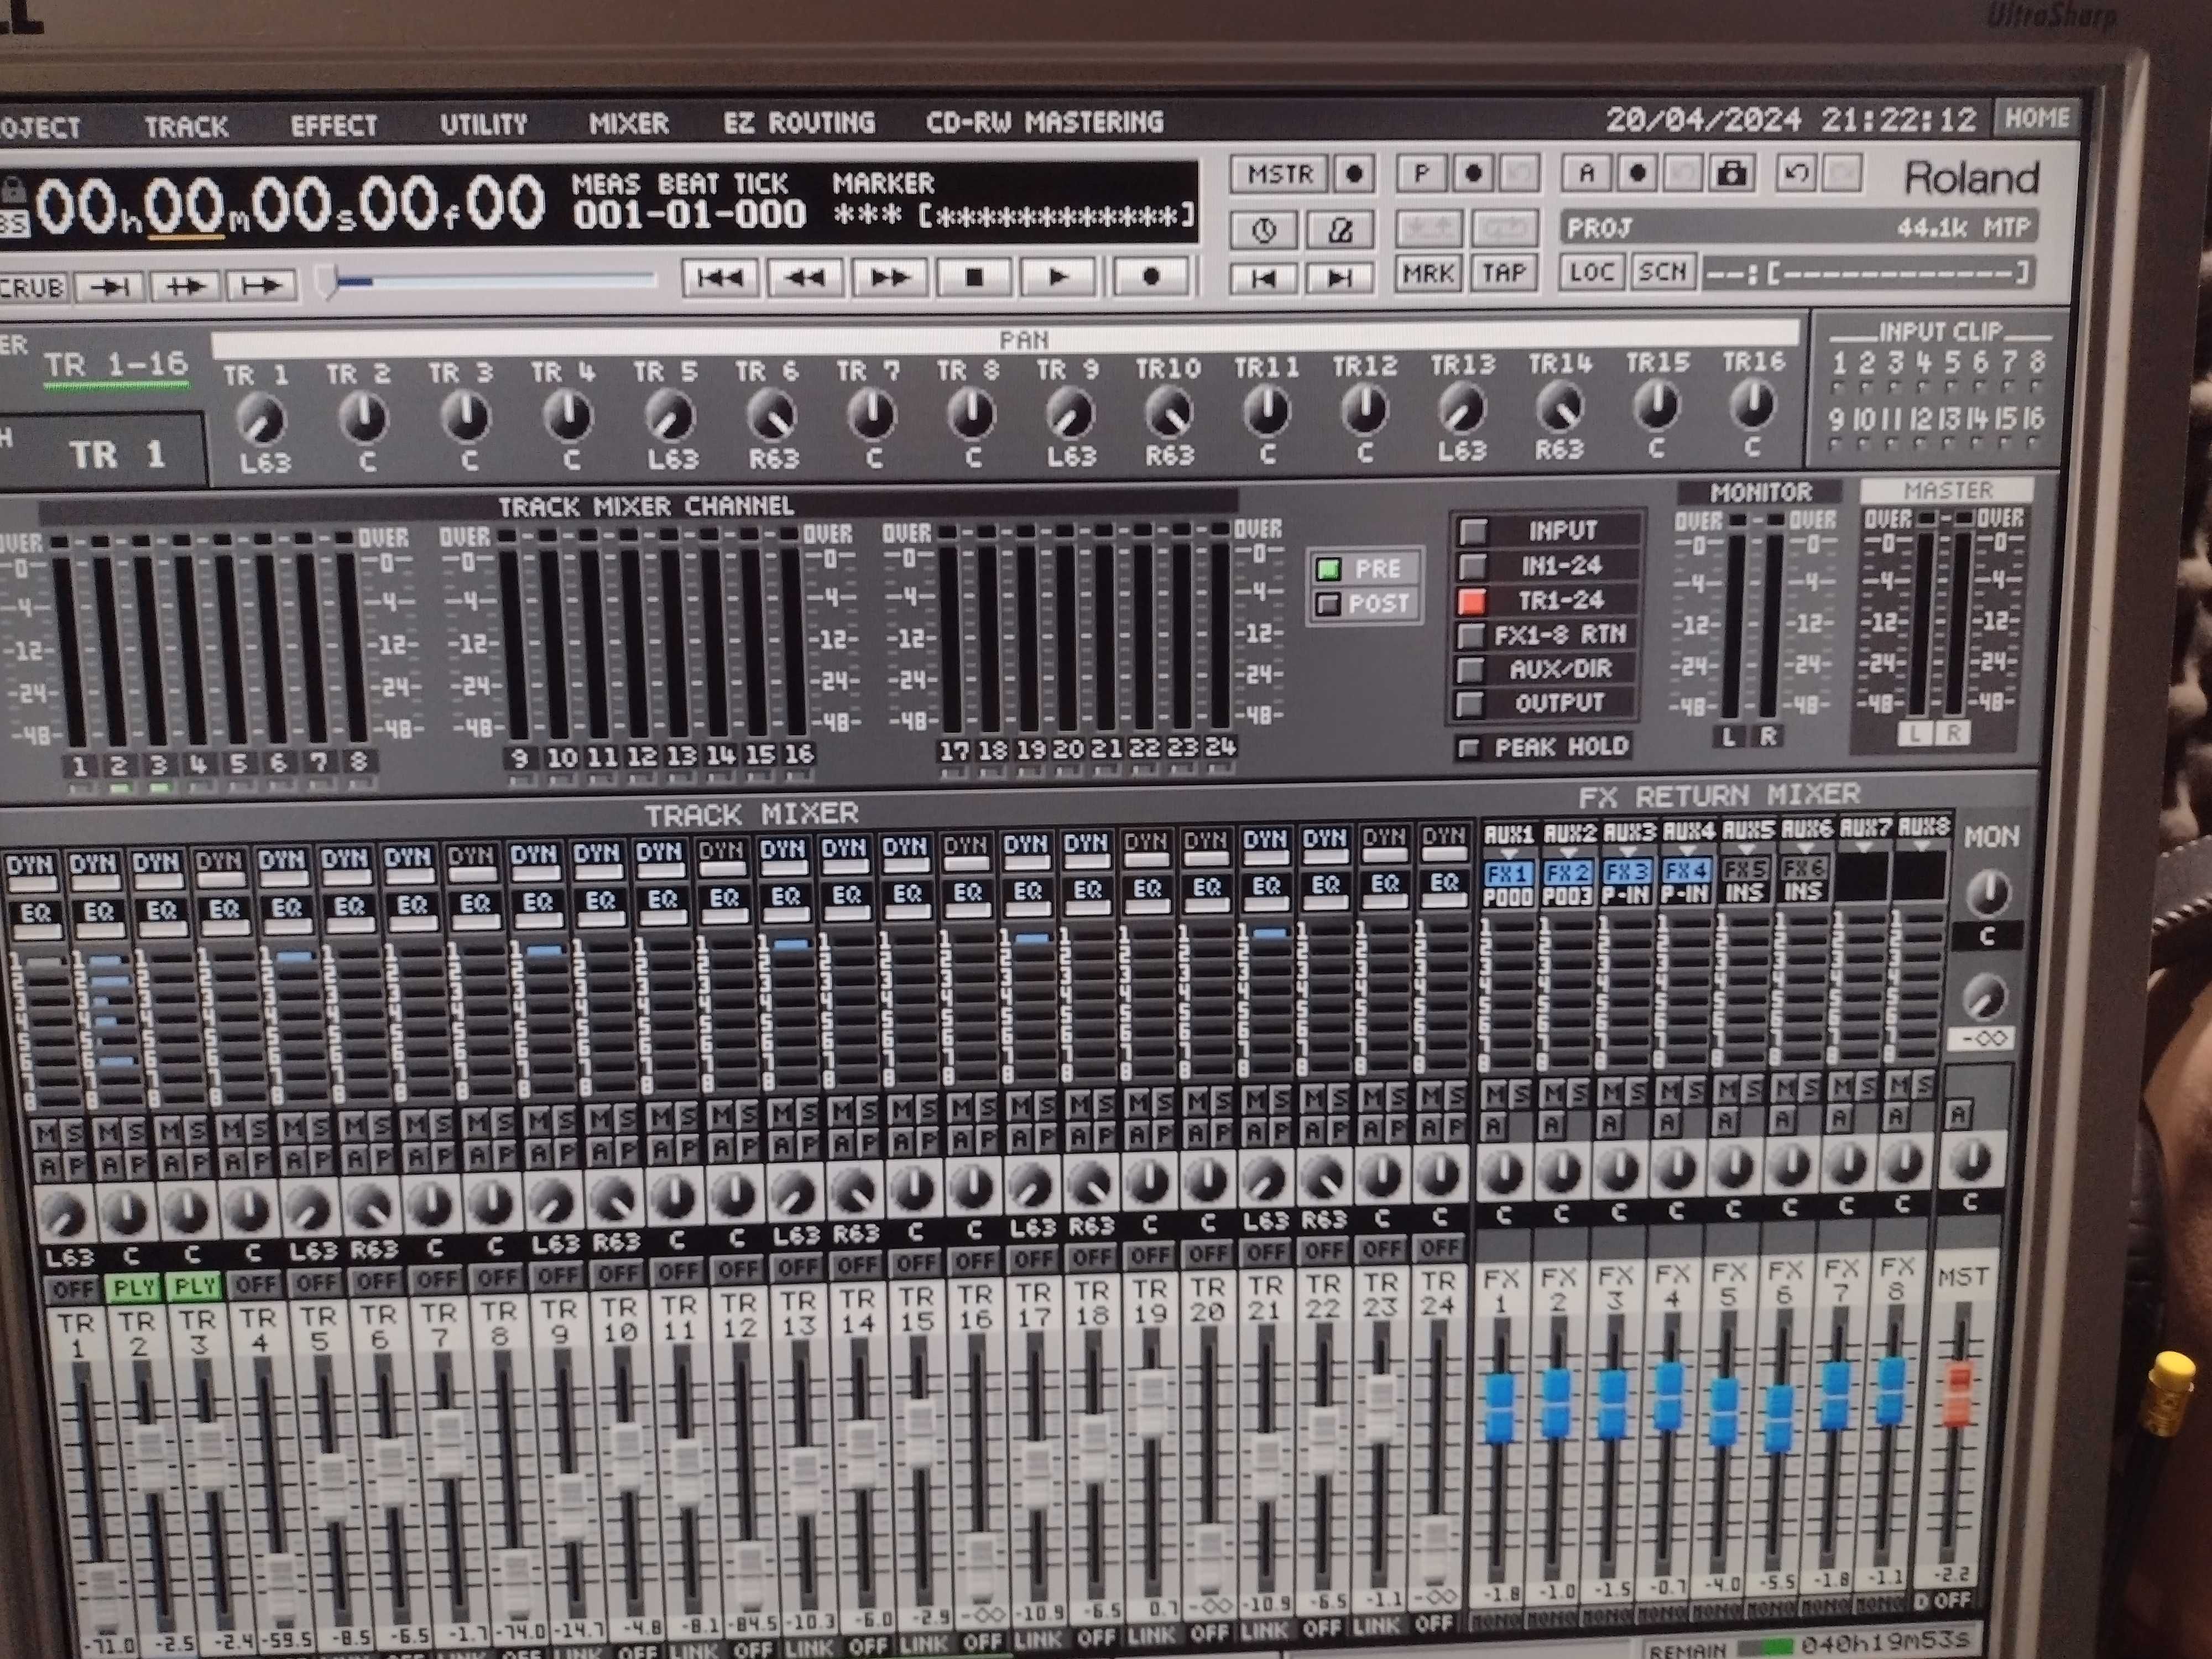This screenshot has width=2212, height=1659.
Task: Click the MRK marker button
Action: 1427,273
